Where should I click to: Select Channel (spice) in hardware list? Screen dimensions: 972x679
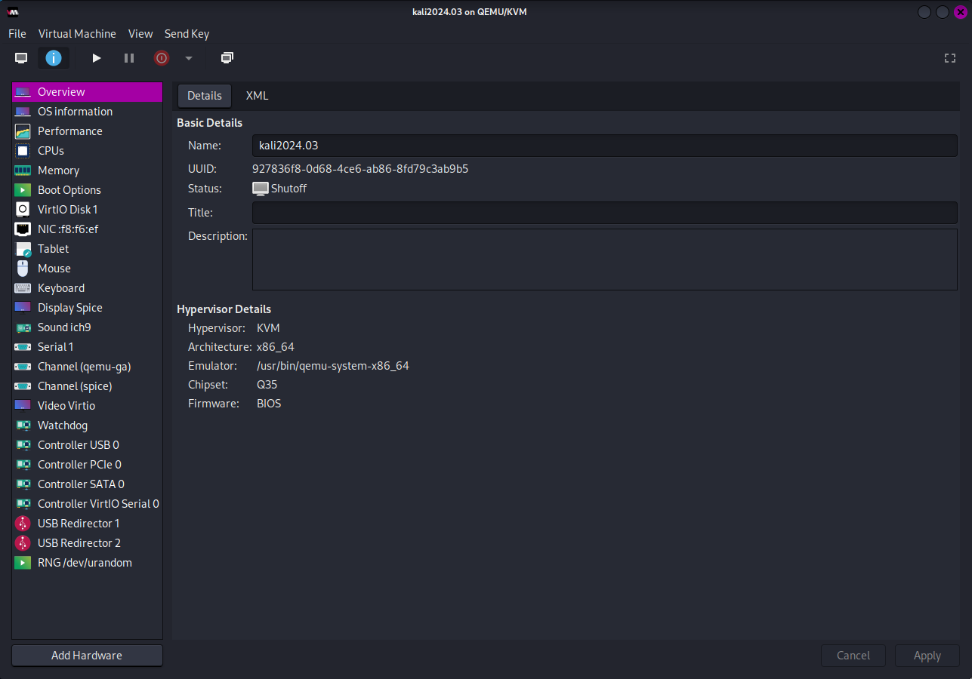coord(87,386)
